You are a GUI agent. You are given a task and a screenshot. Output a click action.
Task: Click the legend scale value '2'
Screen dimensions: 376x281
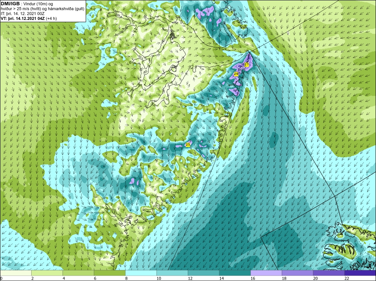click(x=32, y=278)
